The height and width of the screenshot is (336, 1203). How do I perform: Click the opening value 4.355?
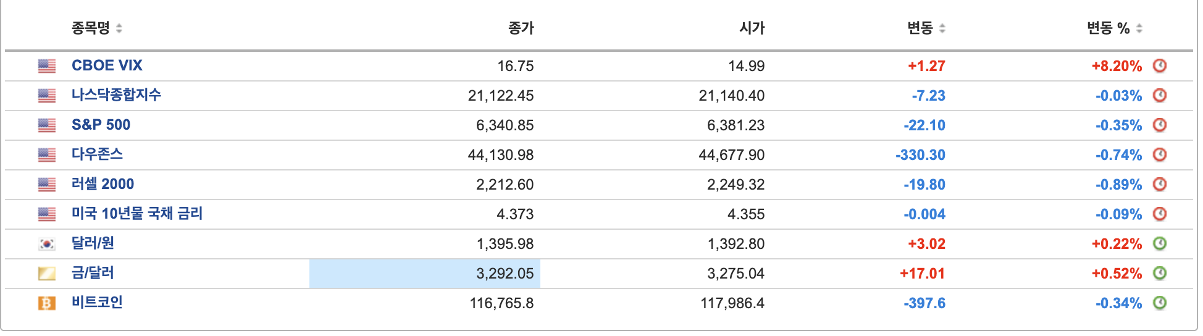coord(746,214)
